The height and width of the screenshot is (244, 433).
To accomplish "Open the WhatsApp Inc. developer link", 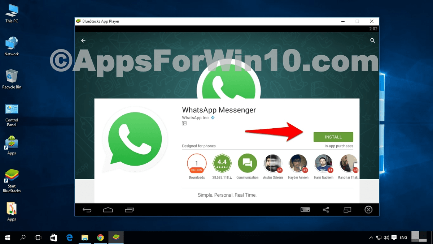I will pyautogui.click(x=197, y=117).
